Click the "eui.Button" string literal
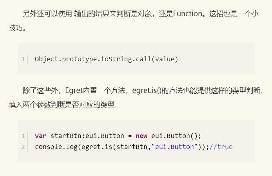The image size is (272, 176). point(174,147)
